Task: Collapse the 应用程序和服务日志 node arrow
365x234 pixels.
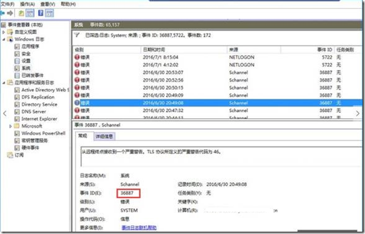Action: tap(4, 82)
